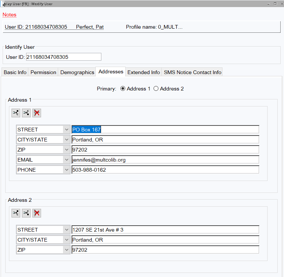Expand the PHONE field type dropdown
The image size is (284, 277).
click(x=66, y=170)
